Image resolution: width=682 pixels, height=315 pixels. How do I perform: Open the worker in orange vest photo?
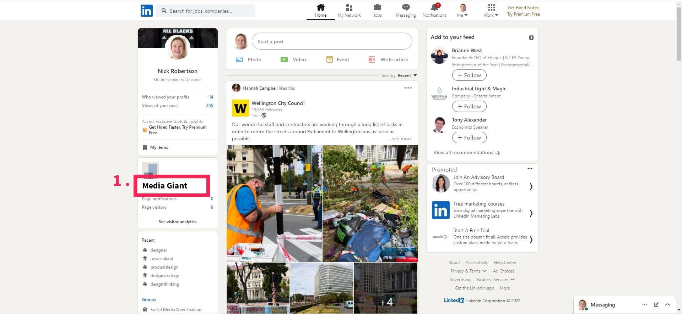[x=274, y=203]
